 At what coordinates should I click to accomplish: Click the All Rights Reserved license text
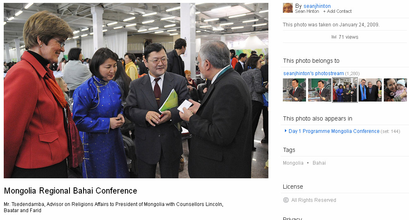pos(313,200)
